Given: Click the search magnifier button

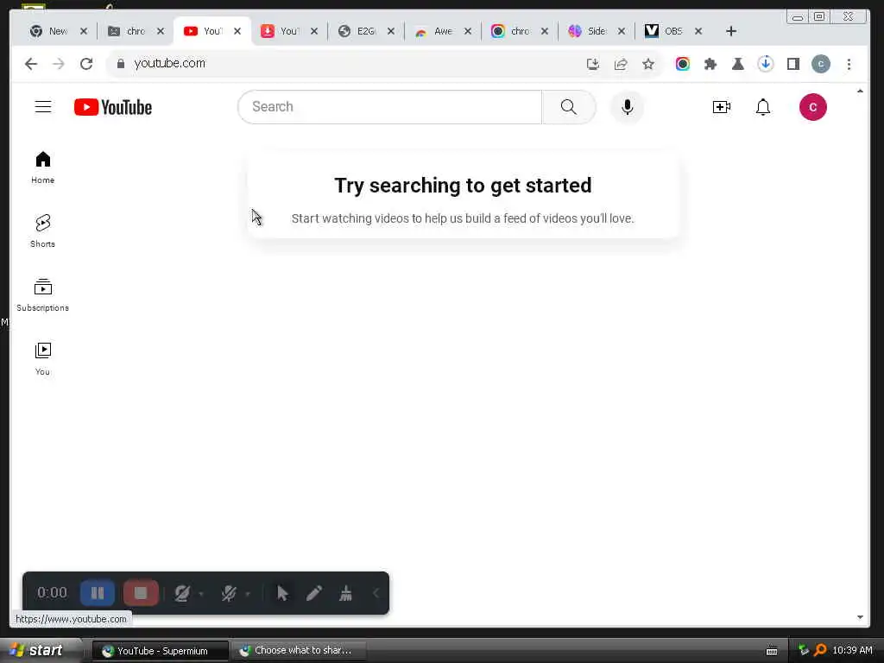Looking at the screenshot, I should point(568,107).
